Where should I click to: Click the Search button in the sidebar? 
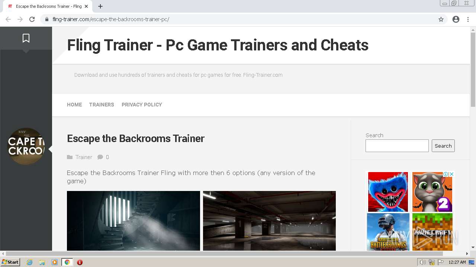click(x=443, y=146)
